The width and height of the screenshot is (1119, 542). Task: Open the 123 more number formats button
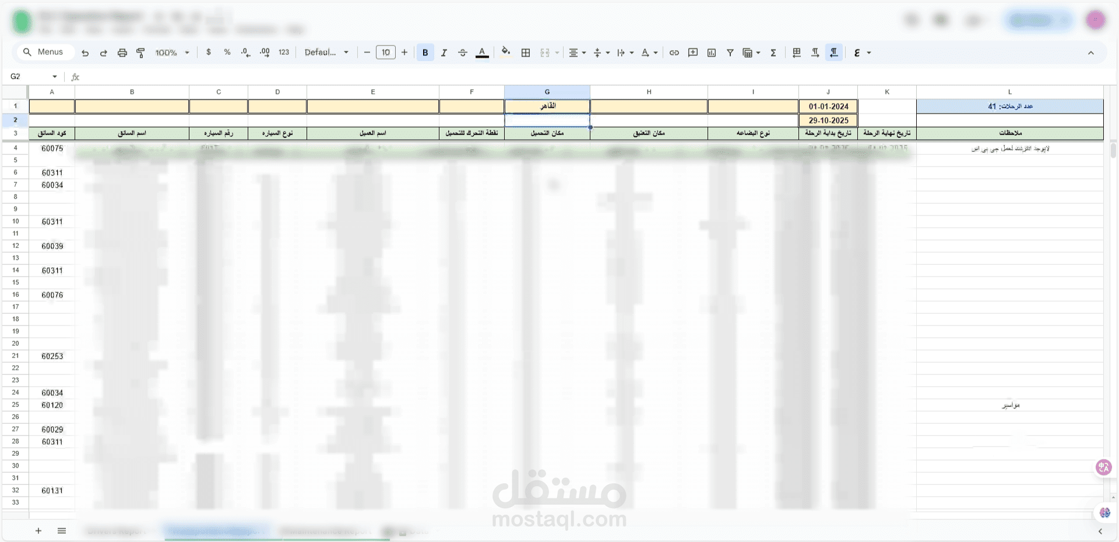(x=284, y=52)
